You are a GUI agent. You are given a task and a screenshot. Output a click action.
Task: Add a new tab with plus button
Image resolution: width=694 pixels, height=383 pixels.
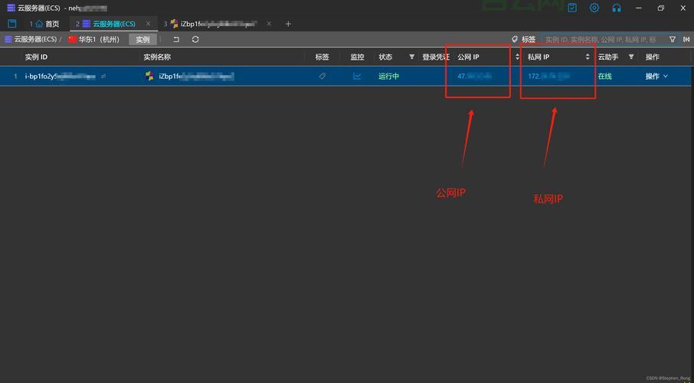(x=288, y=24)
